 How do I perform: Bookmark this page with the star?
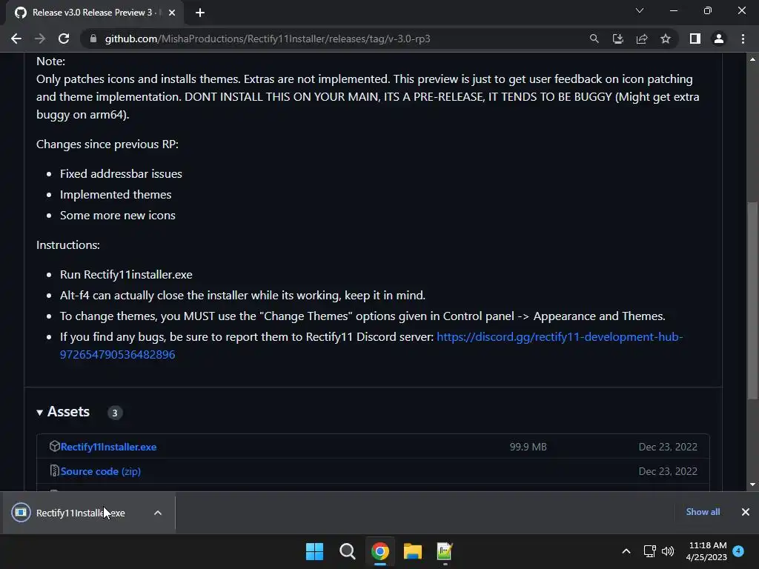666,39
